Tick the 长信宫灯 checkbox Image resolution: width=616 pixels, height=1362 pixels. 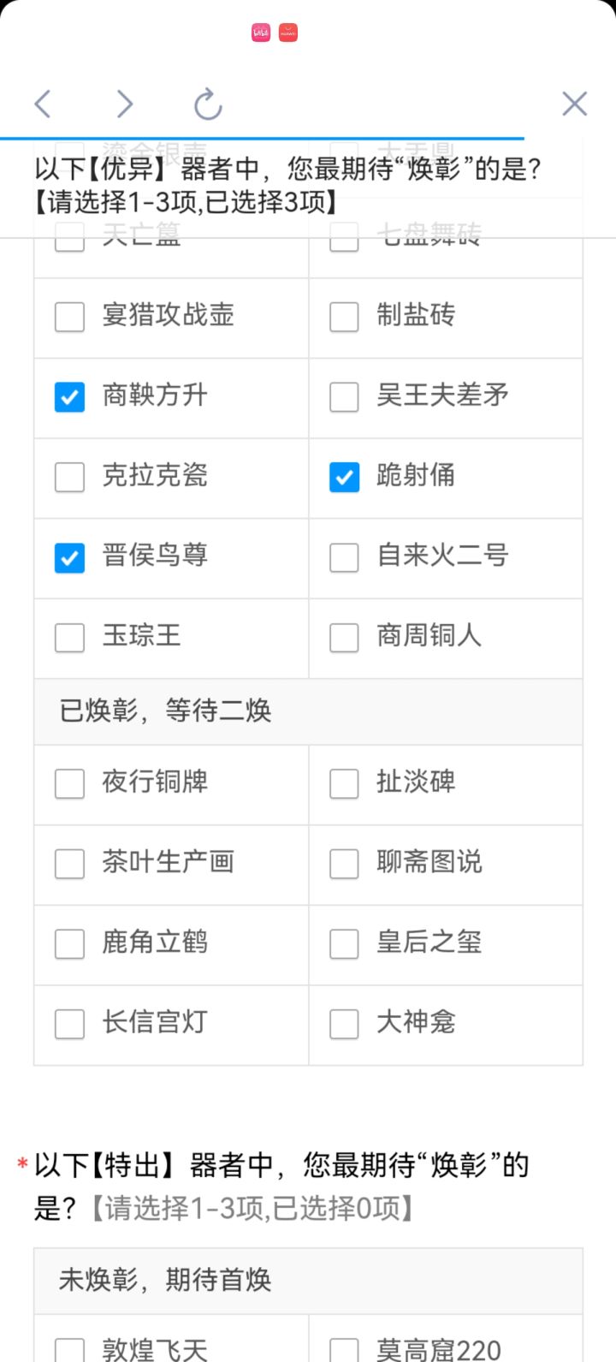pyautogui.click(x=69, y=1024)
